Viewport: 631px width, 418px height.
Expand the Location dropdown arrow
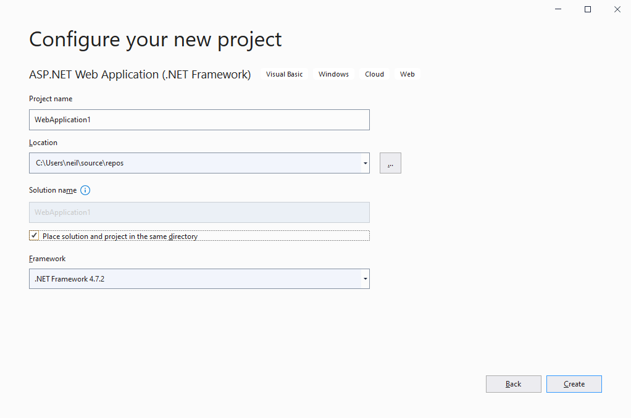(364, 162)
